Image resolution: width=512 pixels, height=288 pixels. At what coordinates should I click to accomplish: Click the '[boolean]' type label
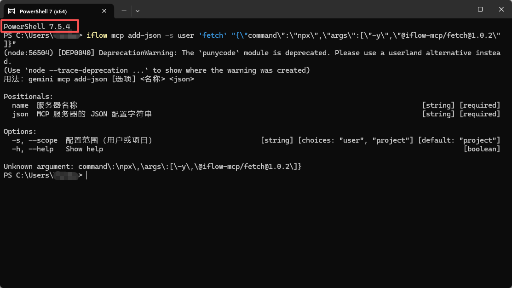point(482,149)
